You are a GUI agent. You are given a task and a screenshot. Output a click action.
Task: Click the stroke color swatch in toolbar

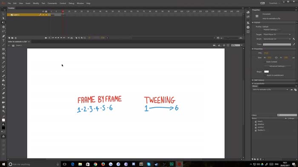[x=3, y=120]
